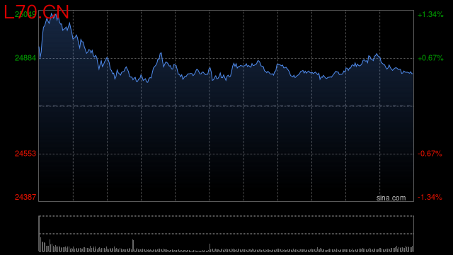Click the -1.34% percentage label

(x=430, y=197)
